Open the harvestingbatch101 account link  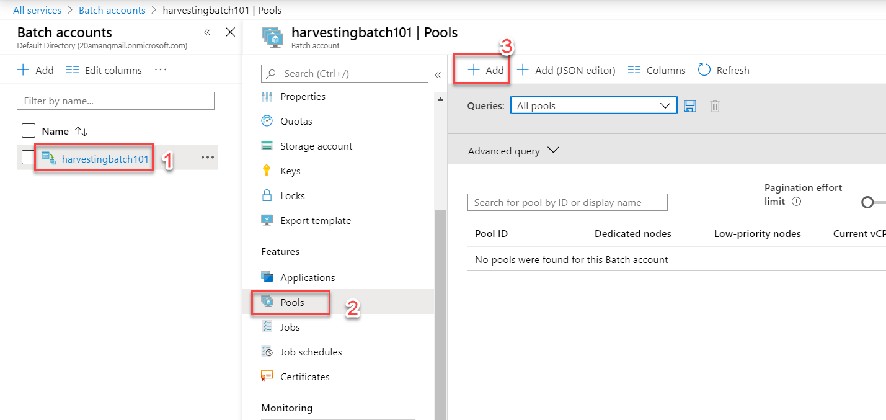click(105, 159)
